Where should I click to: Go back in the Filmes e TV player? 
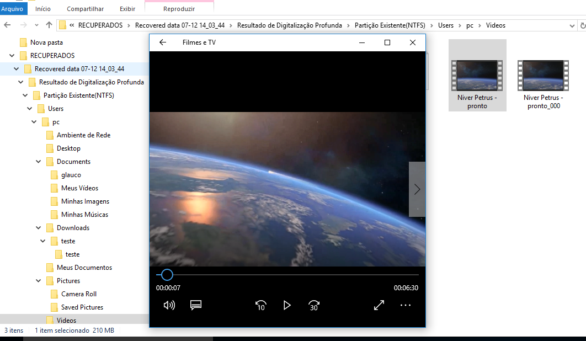pos(163,42)
